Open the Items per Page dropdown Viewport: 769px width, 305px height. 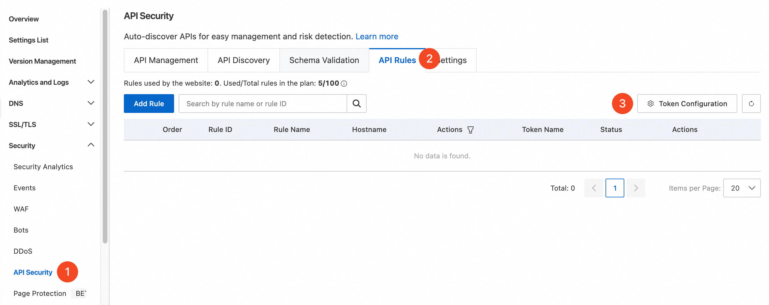coord(741,188)
